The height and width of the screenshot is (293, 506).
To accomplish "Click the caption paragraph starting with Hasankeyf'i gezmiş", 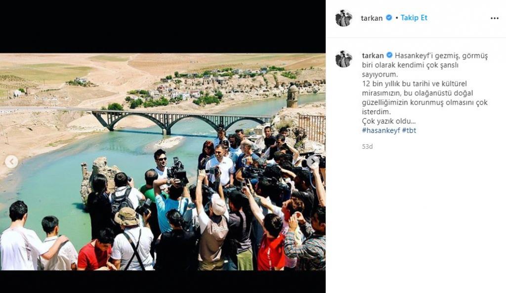I will [x=424, y=88].
